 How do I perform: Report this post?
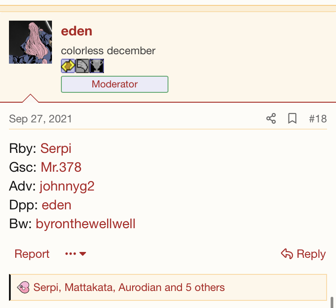point(32,254)
